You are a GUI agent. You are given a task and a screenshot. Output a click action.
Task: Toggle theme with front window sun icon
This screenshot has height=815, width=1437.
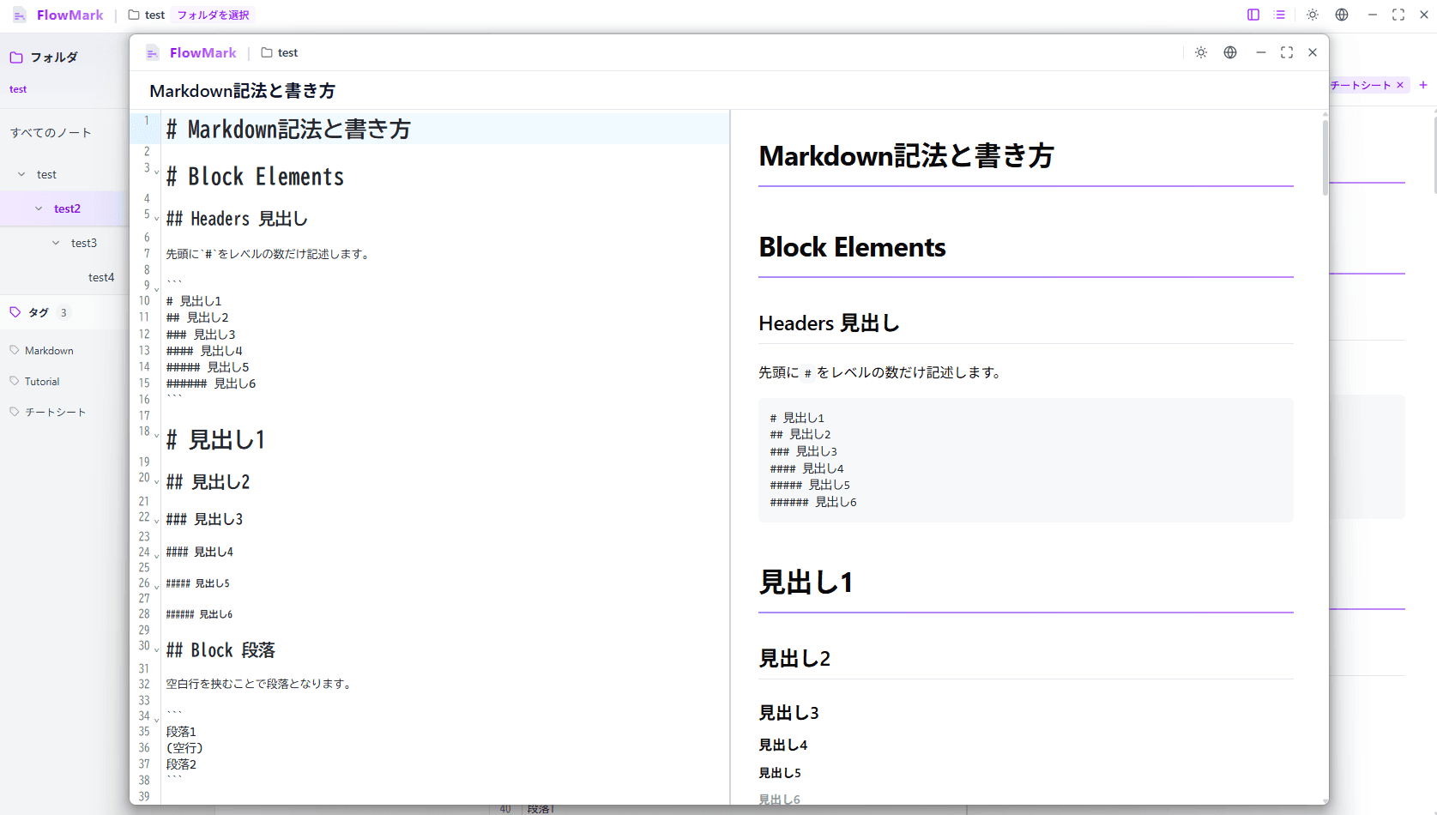pos(1201,52)
